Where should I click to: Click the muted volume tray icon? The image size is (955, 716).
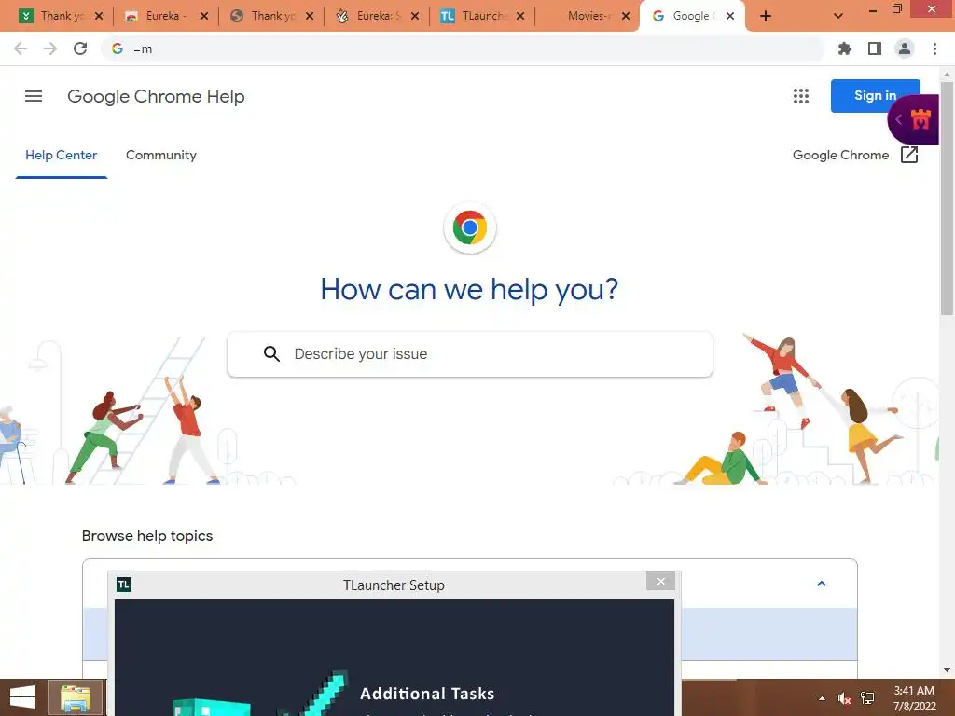(844, 698)
